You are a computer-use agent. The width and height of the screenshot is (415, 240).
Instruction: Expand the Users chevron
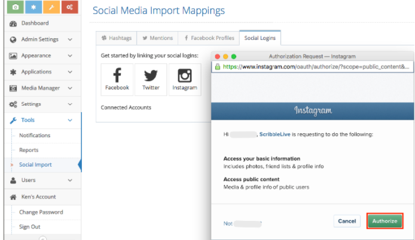click(x=70, y=180)
